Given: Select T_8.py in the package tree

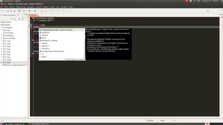Looking at the screenshot, I should tap(8, 62).
